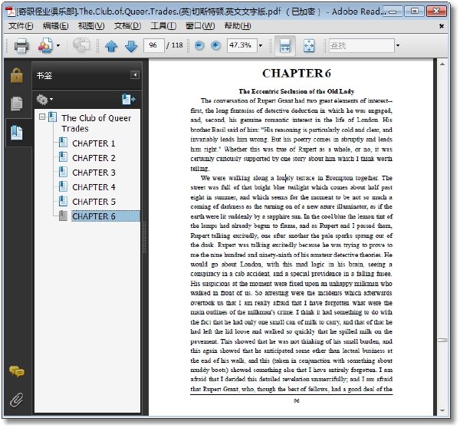
Task: Select The Club of Queer Trades bookmark
Action: pos(97,123)
